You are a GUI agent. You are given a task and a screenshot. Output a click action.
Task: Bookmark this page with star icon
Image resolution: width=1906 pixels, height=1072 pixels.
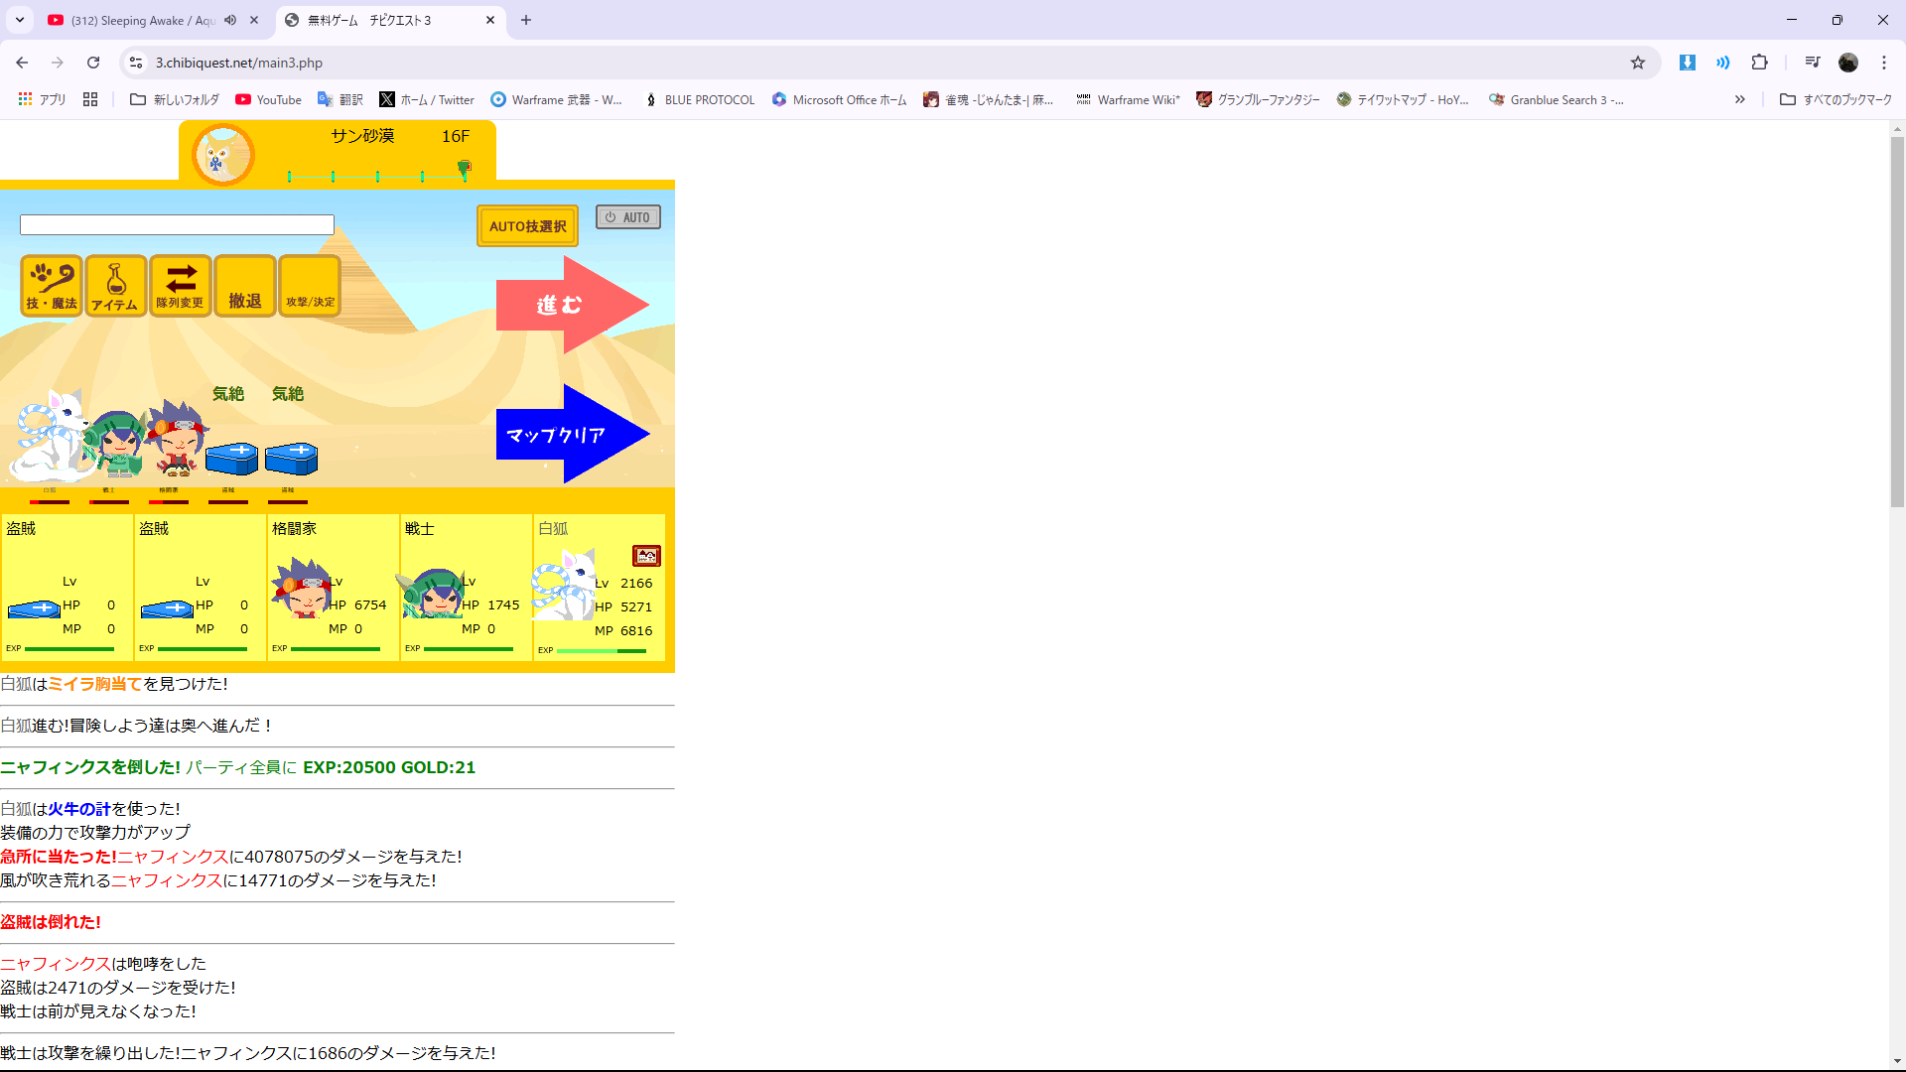[x=1638, y=63]
